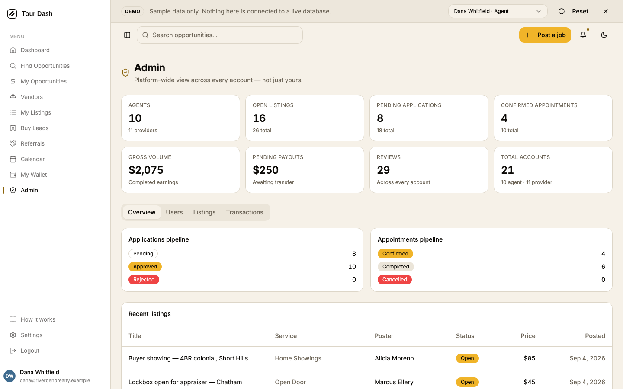This screenshot has height=389, width=623.
Task: Open Dana Whitfield's profile in the sidebar footer
Action: (x=55, y=376)
